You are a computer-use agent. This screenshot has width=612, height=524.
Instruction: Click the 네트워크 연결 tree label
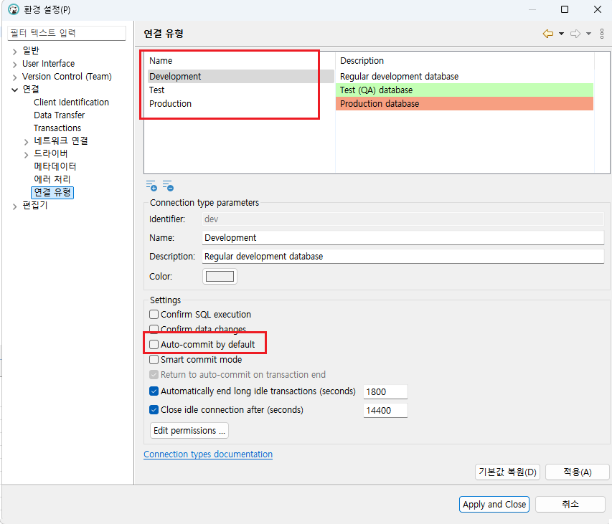(x=61, y=140)
